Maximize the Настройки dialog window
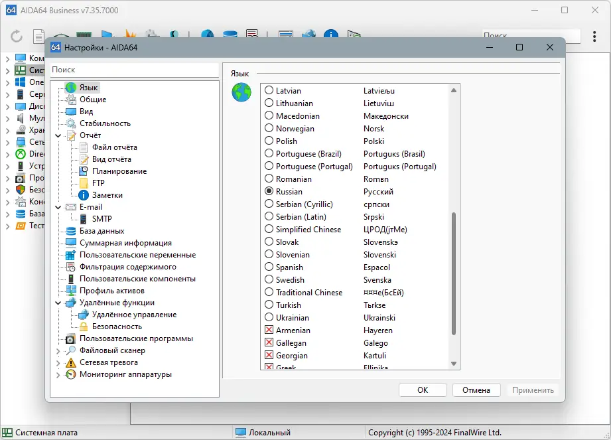The height and width of the screenshot is (440, 611). [519, 47]
